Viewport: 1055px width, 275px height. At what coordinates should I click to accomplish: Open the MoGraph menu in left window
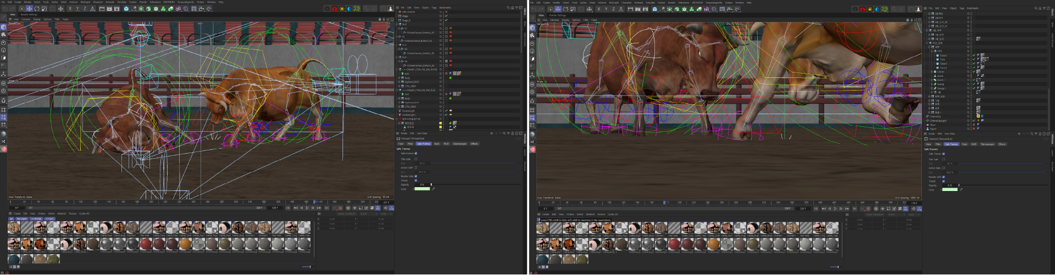tap(85, 2)
